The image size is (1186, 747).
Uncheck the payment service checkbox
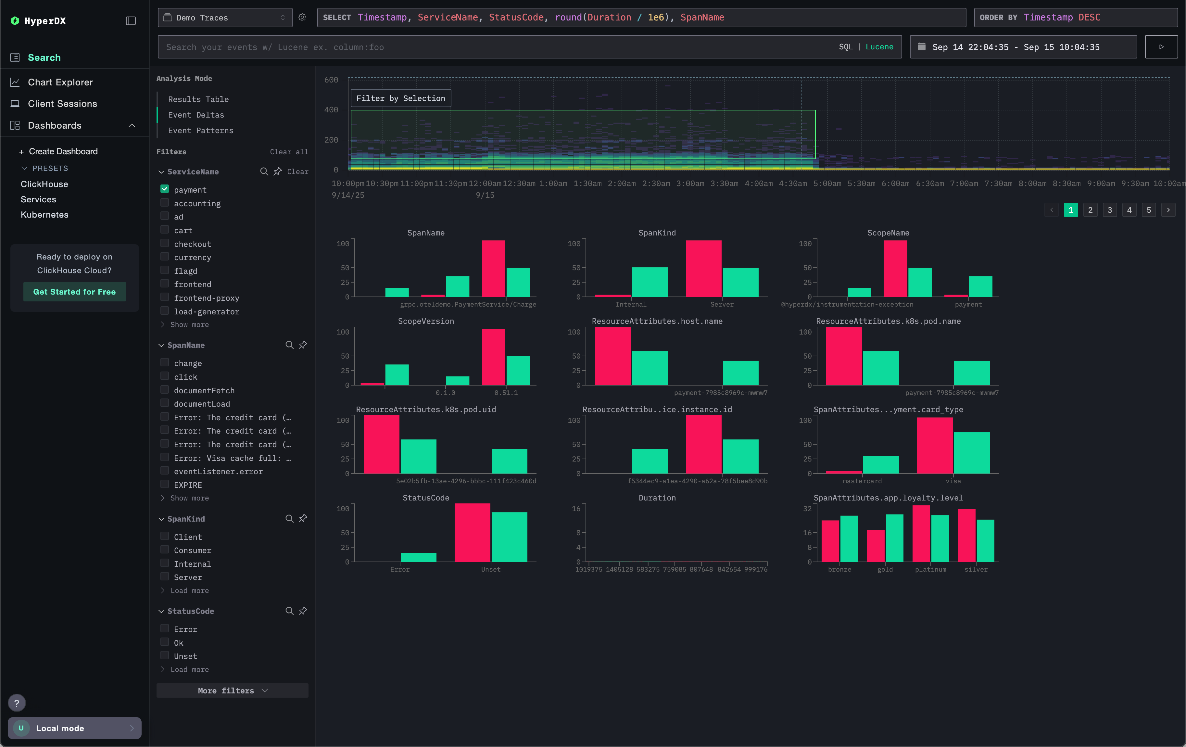(x=165, y=189)
